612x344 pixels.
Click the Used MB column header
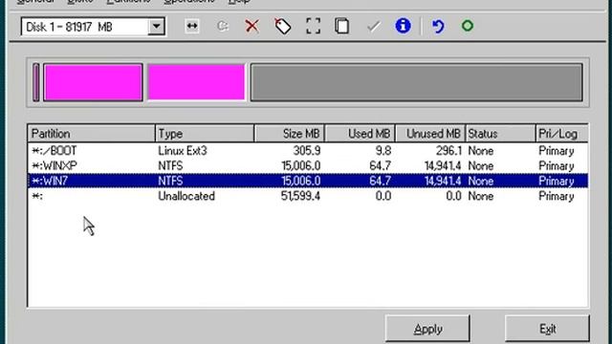coord(360,134)
